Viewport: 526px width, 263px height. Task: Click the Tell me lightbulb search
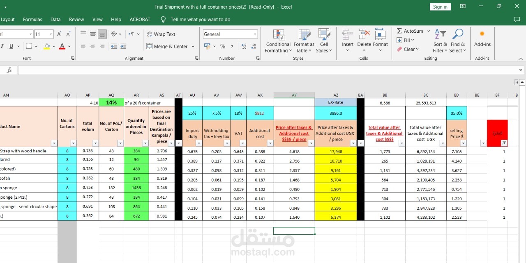[163, 19]
